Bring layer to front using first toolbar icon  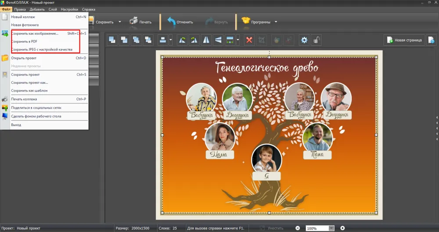[x=112, y=40]
